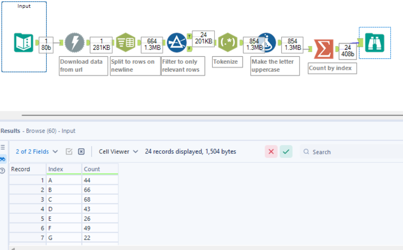Select Count cell with value 43
This screenshot has height=250, width=403.
point(100,209)
